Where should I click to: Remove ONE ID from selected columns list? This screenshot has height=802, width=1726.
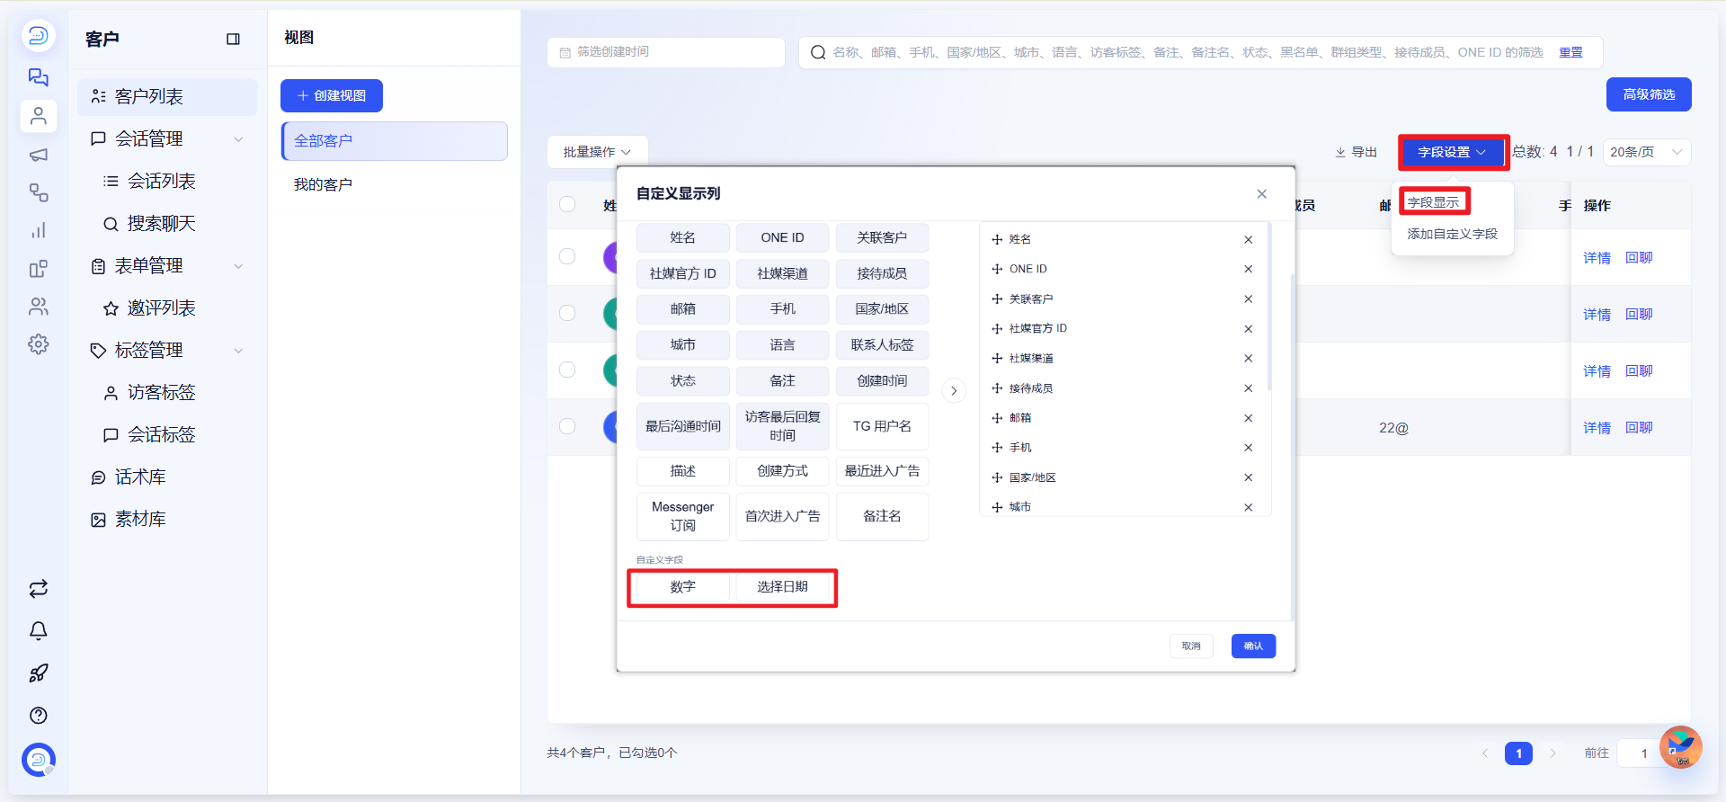click(1248, 269)
